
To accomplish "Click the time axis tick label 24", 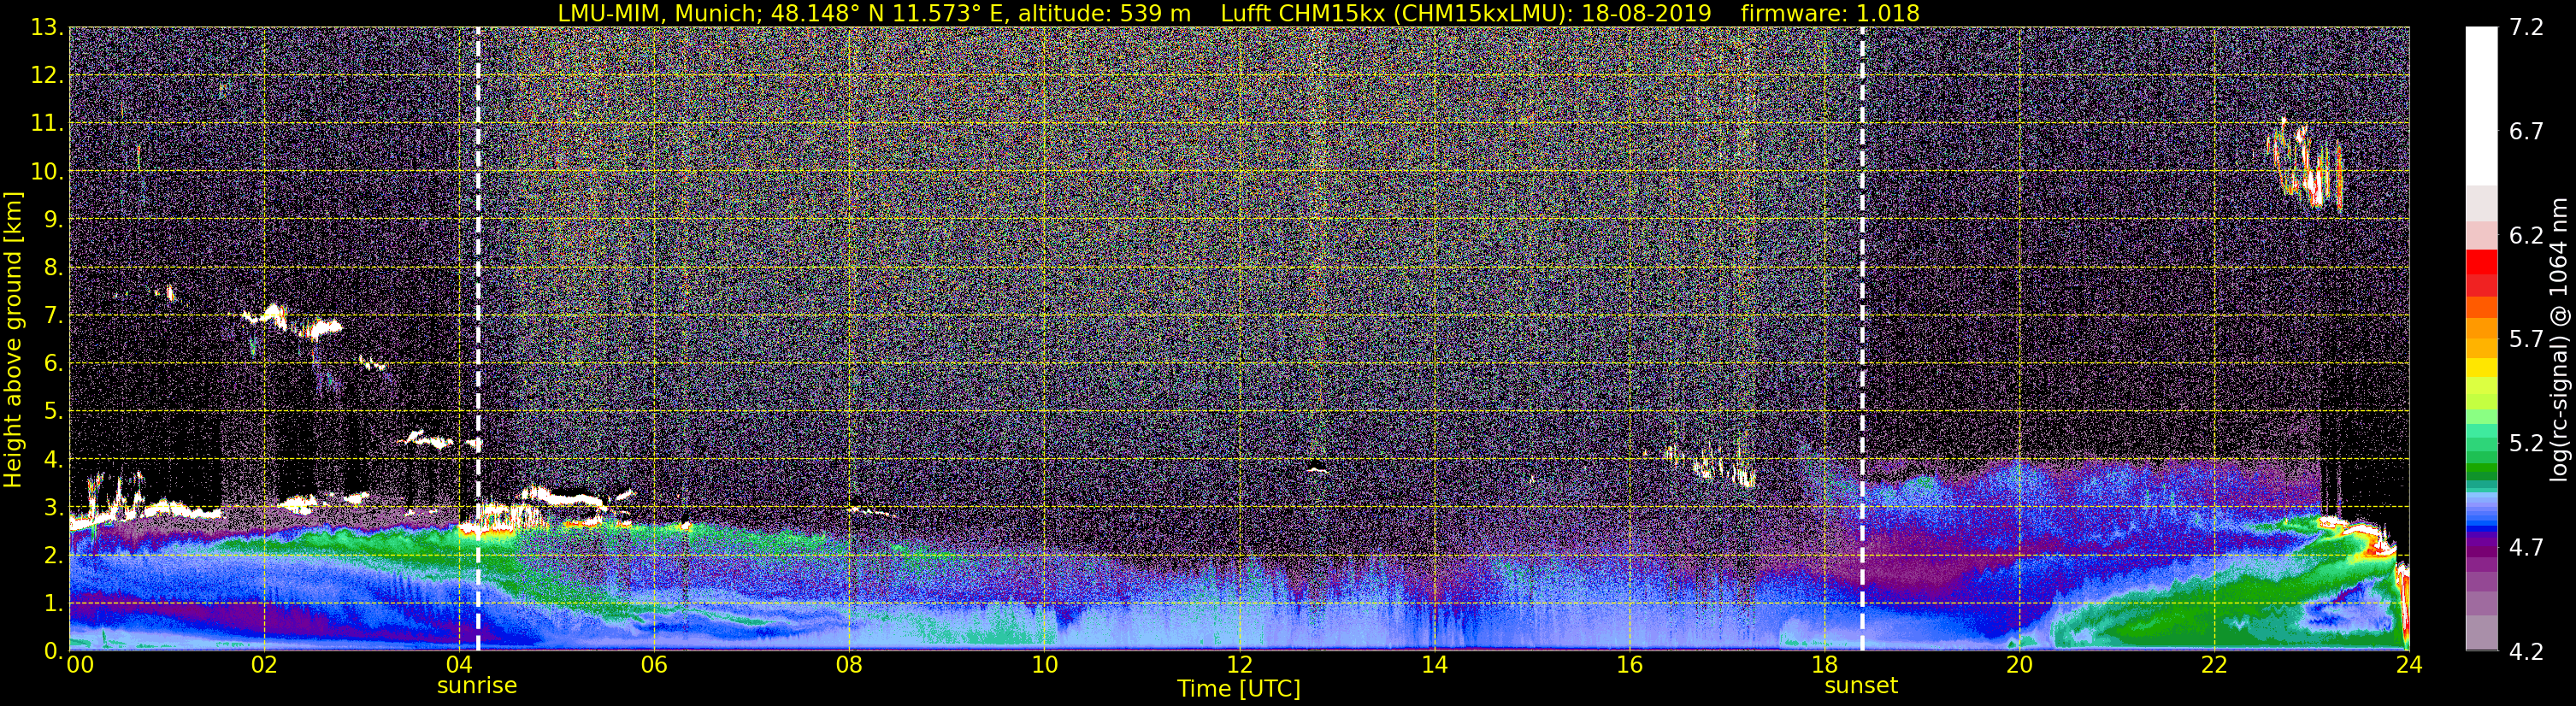I will (x=2409, y=665).
